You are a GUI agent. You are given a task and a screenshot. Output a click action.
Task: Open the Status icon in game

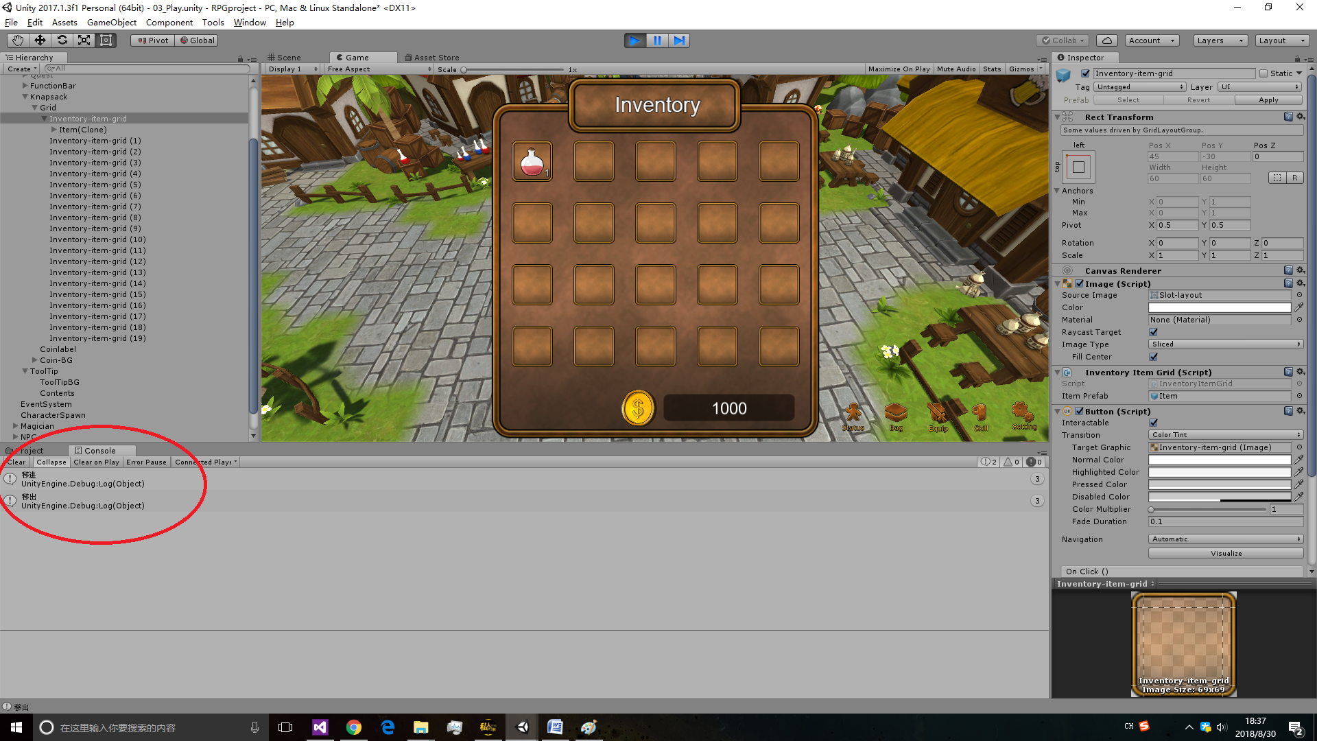click(853, 416)
